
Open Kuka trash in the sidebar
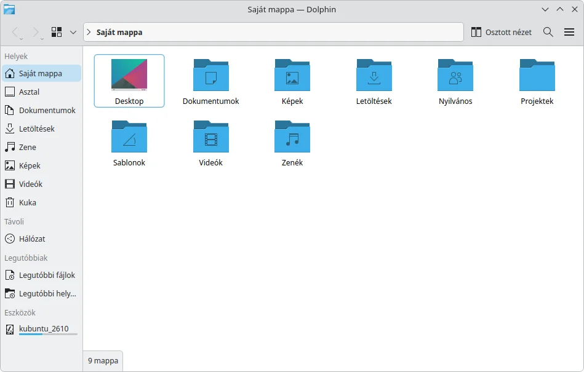coord(41,202)
